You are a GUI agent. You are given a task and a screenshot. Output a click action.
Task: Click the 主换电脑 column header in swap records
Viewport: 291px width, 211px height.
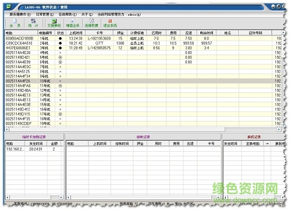pos(253,144)
